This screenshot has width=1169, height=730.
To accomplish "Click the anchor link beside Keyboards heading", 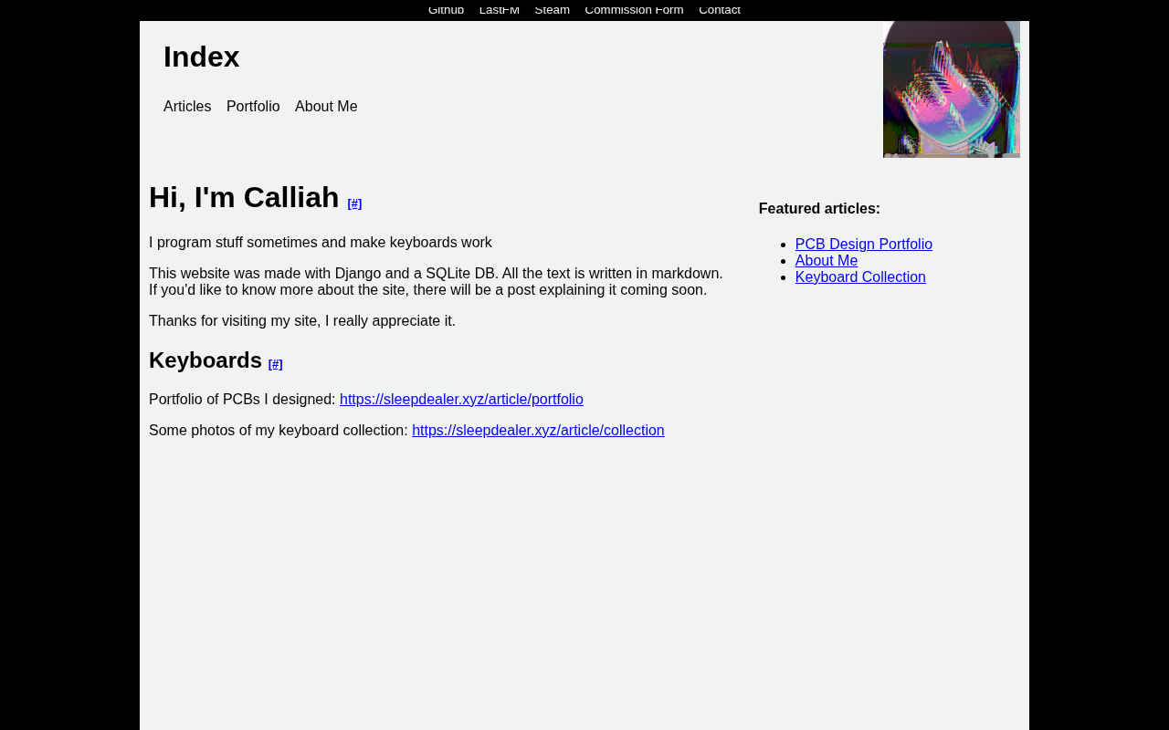I will pyautogui.click(x=276, y=364).
